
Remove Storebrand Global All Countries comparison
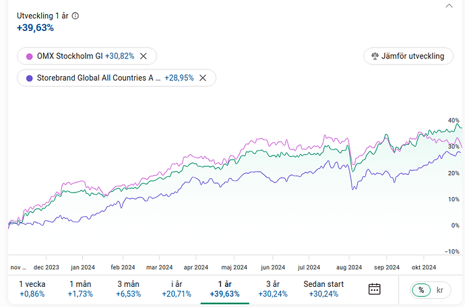(x=203, y=78)
